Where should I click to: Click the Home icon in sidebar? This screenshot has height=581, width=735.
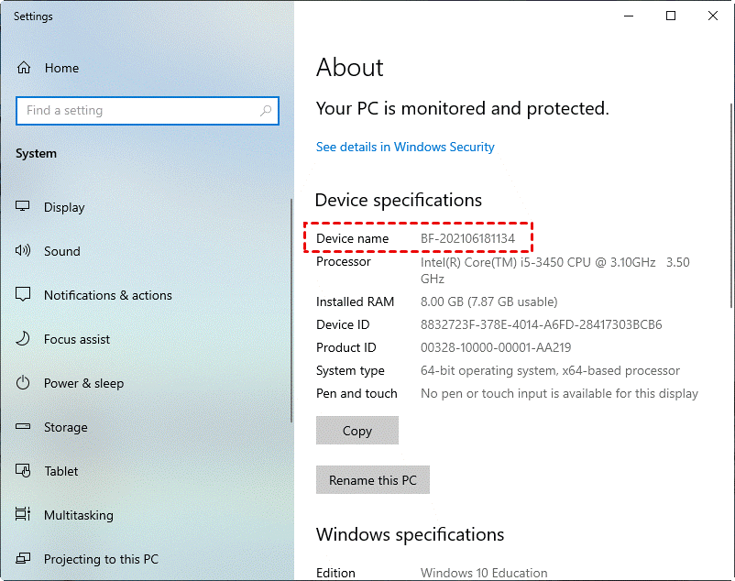tap(24, 68)
